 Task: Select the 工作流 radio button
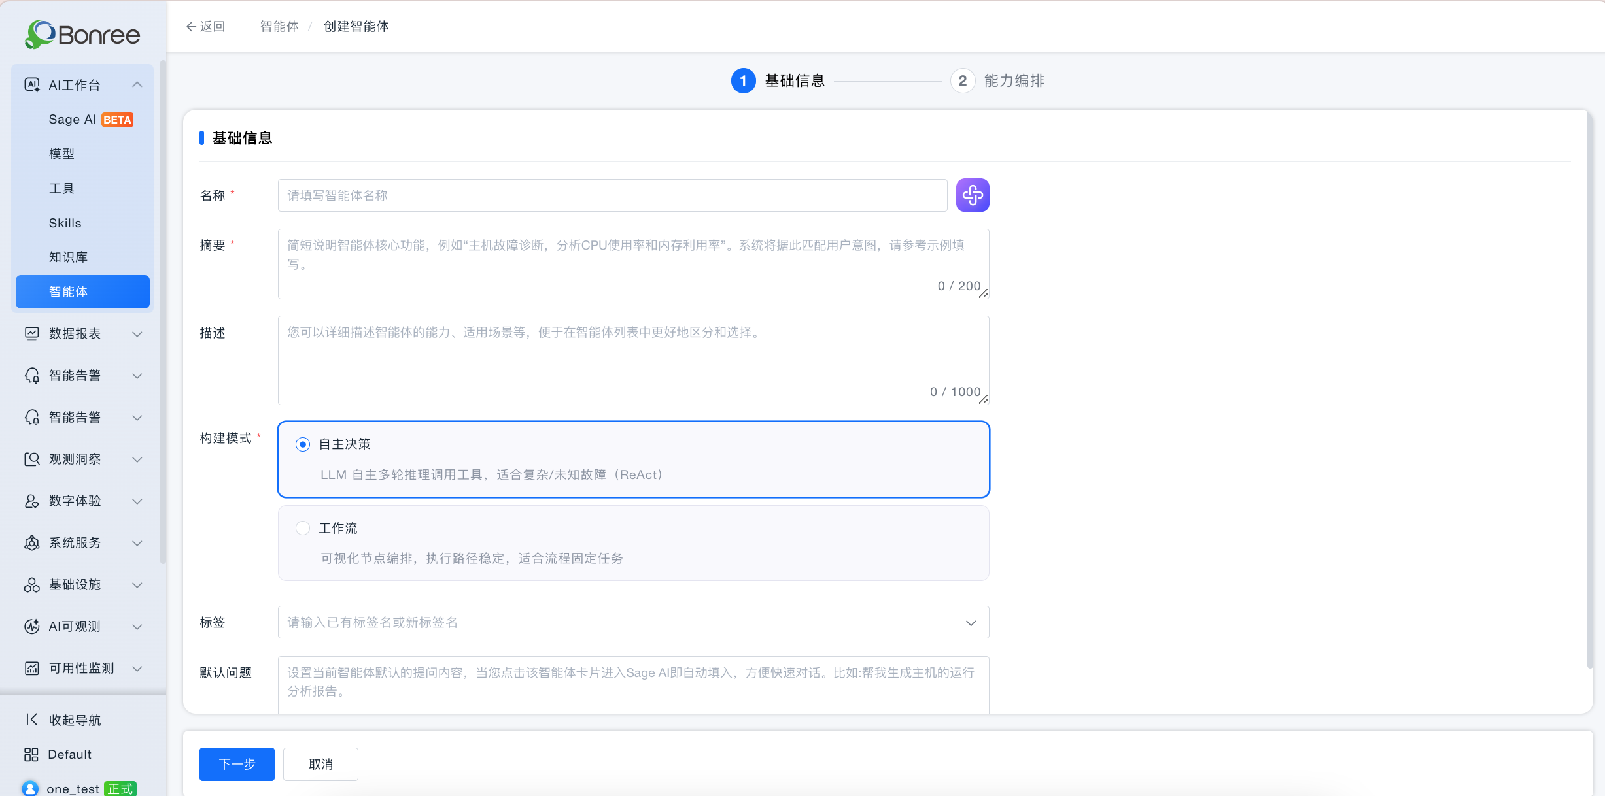[x=302, y=528]
